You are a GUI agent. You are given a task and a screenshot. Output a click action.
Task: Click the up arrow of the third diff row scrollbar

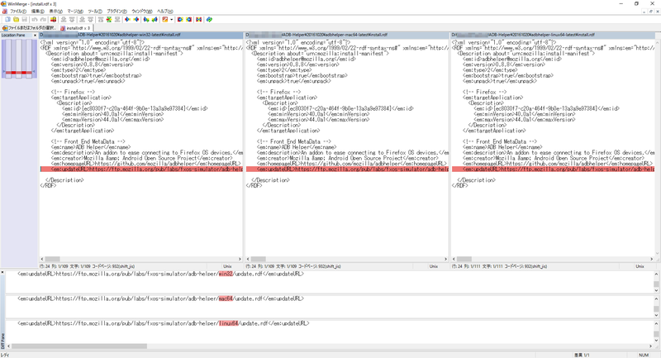(656, 324)
